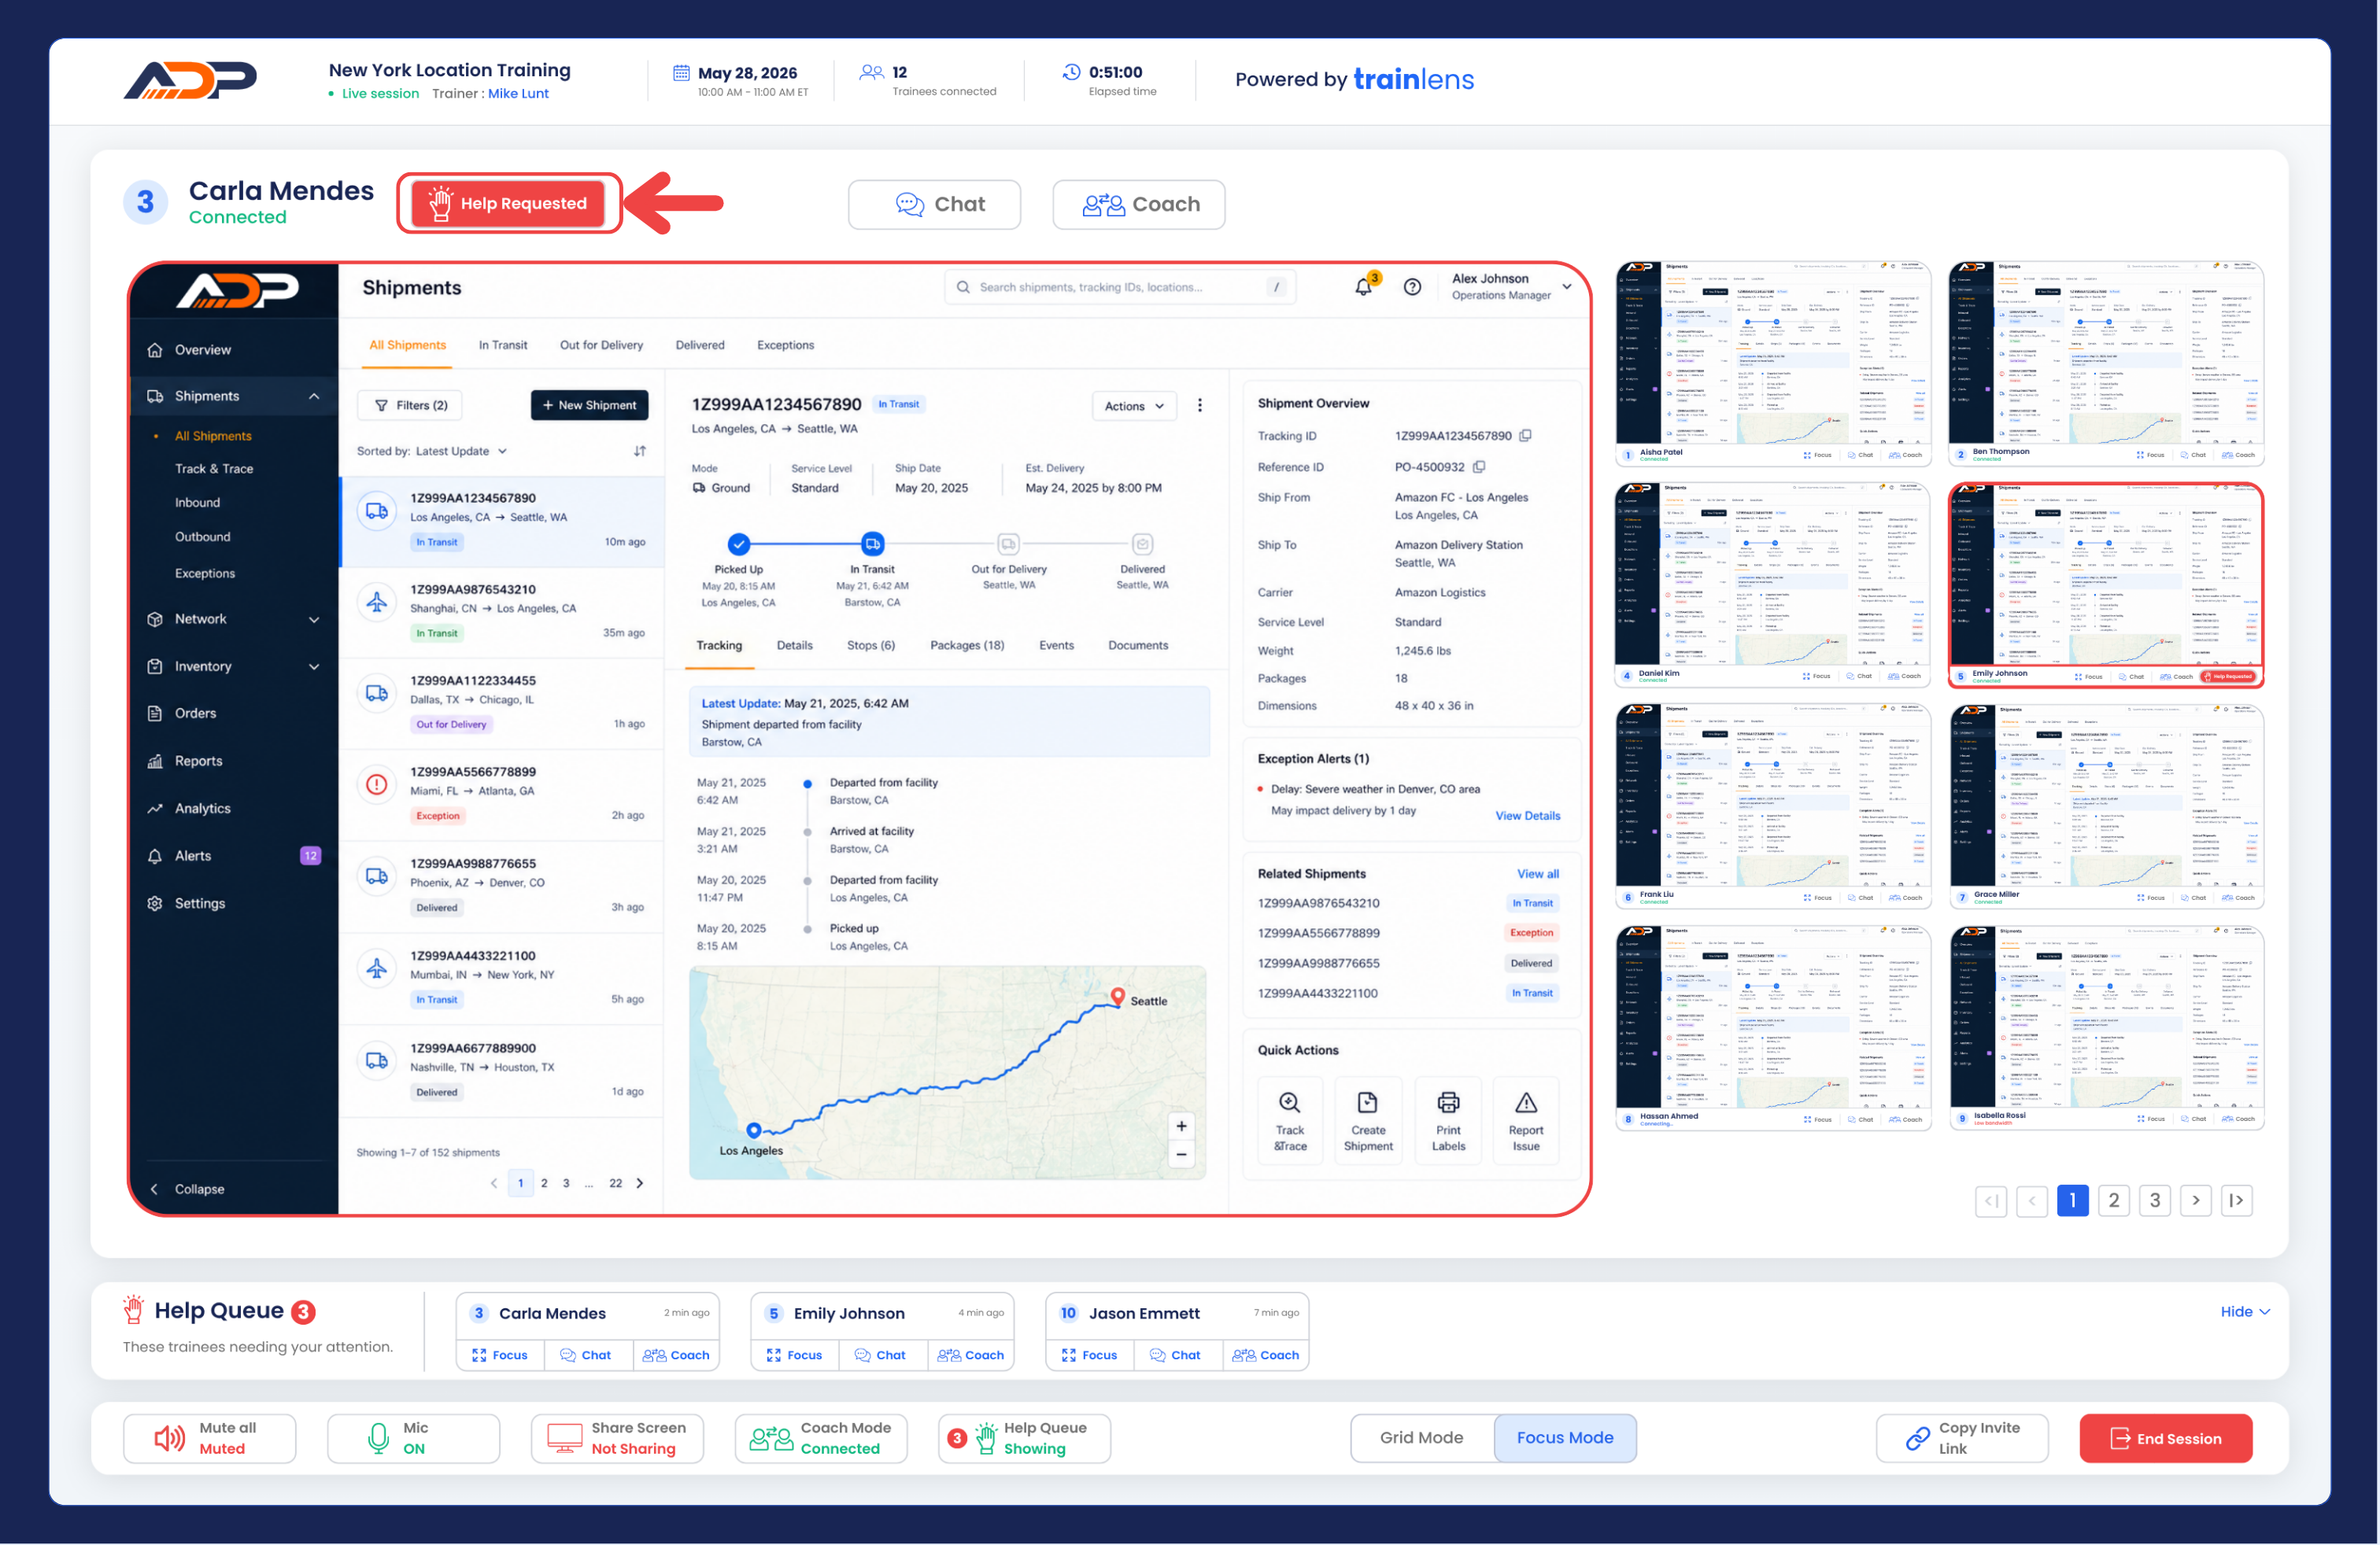Zoom in on the shipment map
This screenshot has height=1545, width=2380.
point(1181,1126)
